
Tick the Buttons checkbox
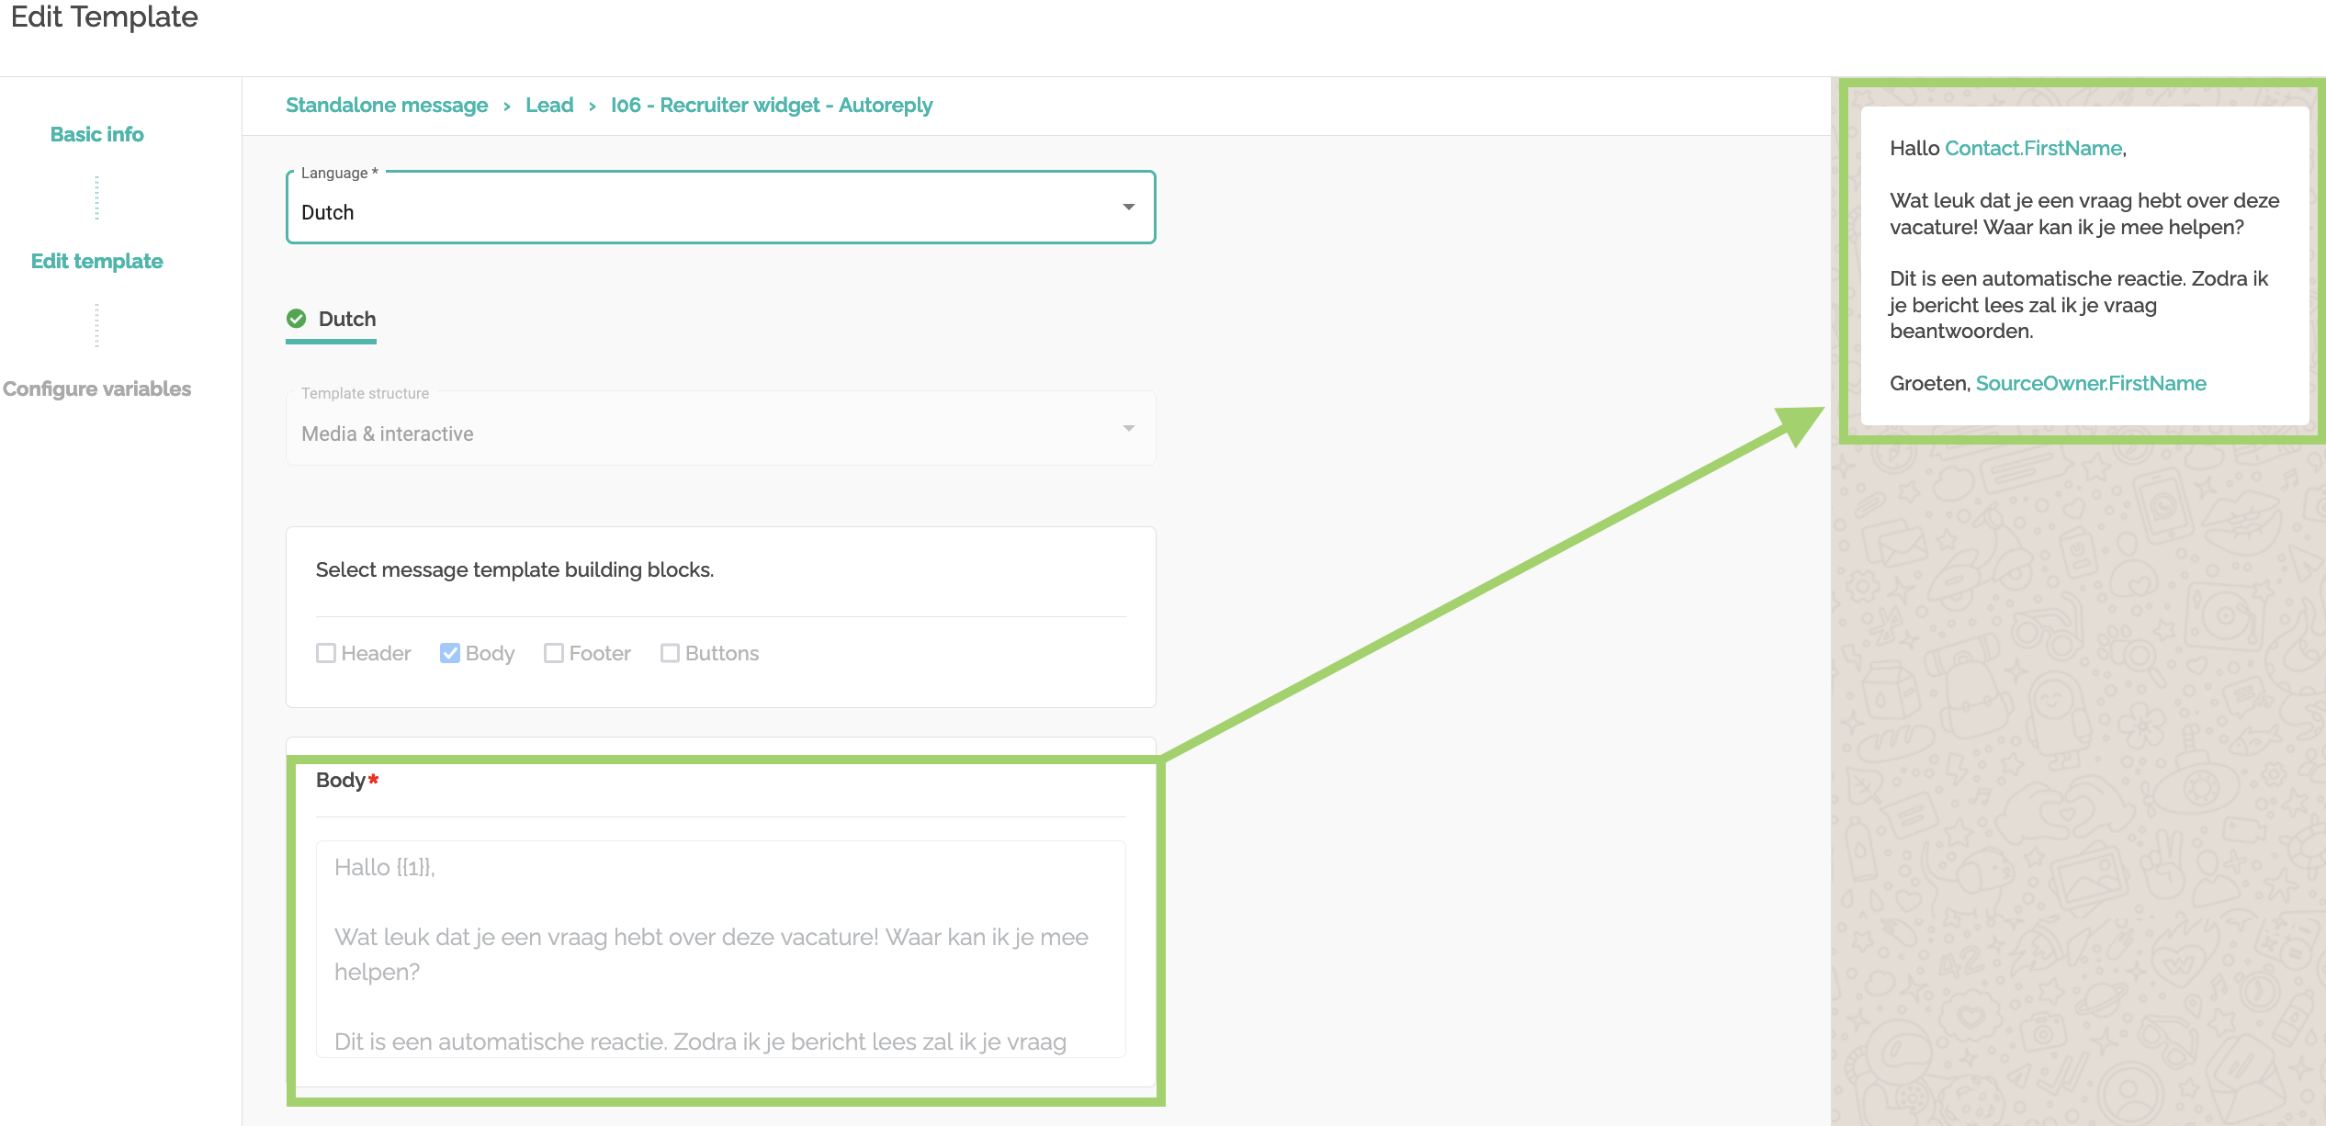[670, 653]
